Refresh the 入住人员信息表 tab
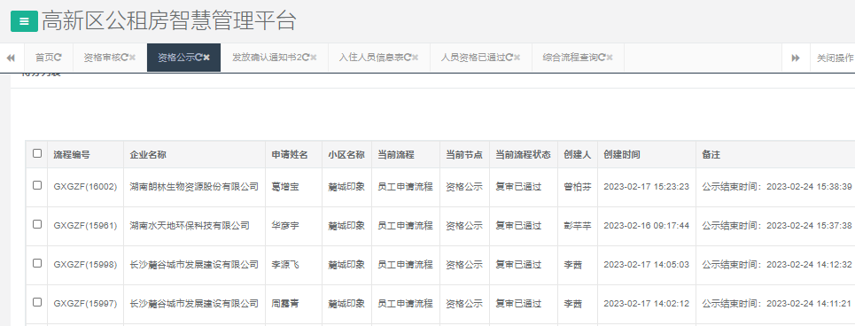The image size is (855, 326). [408, 58]
